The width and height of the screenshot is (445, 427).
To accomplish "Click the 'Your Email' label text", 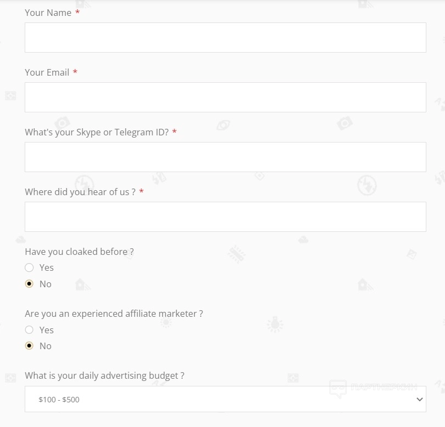I will (x=47, y=72).
